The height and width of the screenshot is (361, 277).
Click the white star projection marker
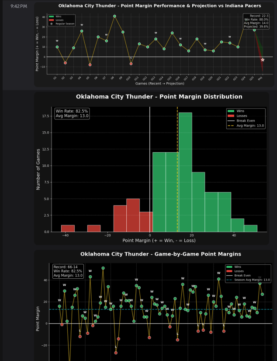pos(263,60)
